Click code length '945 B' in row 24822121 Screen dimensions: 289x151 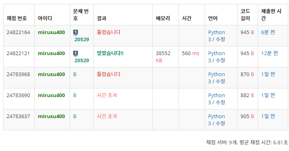point(247,54)
